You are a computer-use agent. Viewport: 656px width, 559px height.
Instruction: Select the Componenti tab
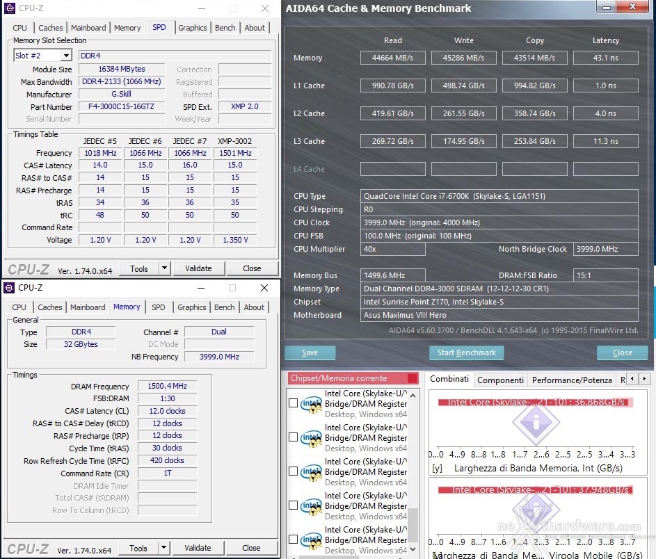(500, 380)
